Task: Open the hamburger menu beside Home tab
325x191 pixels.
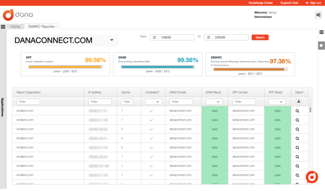Action: coord(3,27)
